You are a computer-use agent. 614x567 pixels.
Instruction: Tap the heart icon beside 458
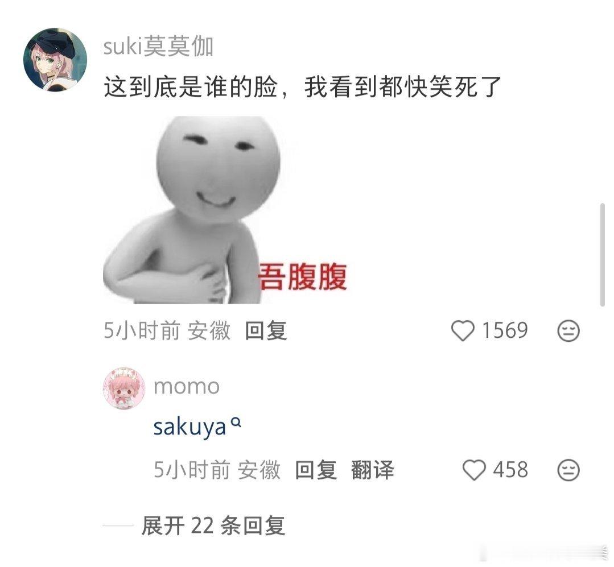click(474, 470)
